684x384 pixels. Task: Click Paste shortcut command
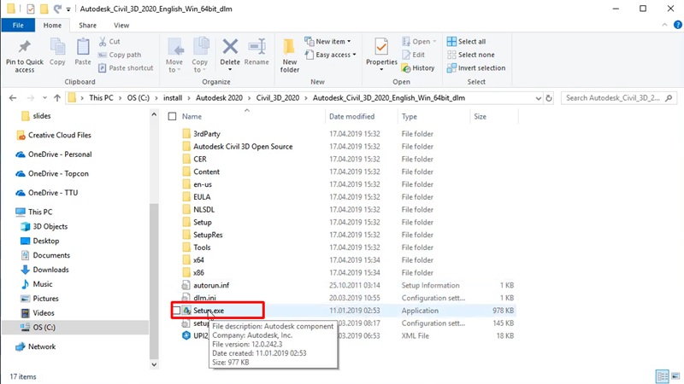point(126,68)
